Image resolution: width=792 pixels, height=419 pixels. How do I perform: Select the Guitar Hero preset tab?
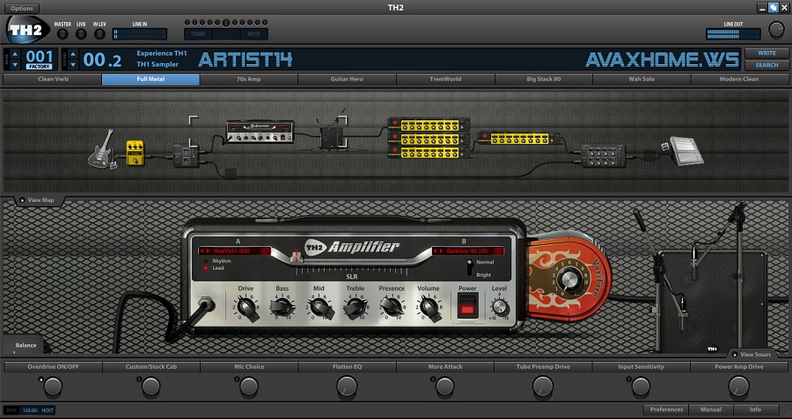point(347,79)
